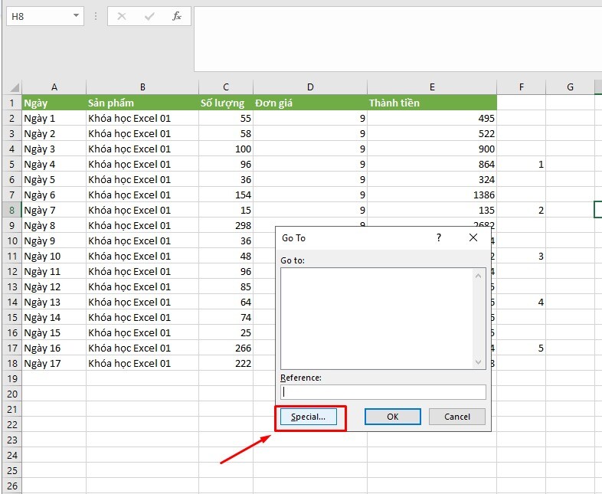Viewport: 602px width, 494px height.
Task: Select quantity cell 266
Action: (x=226, y=348)
